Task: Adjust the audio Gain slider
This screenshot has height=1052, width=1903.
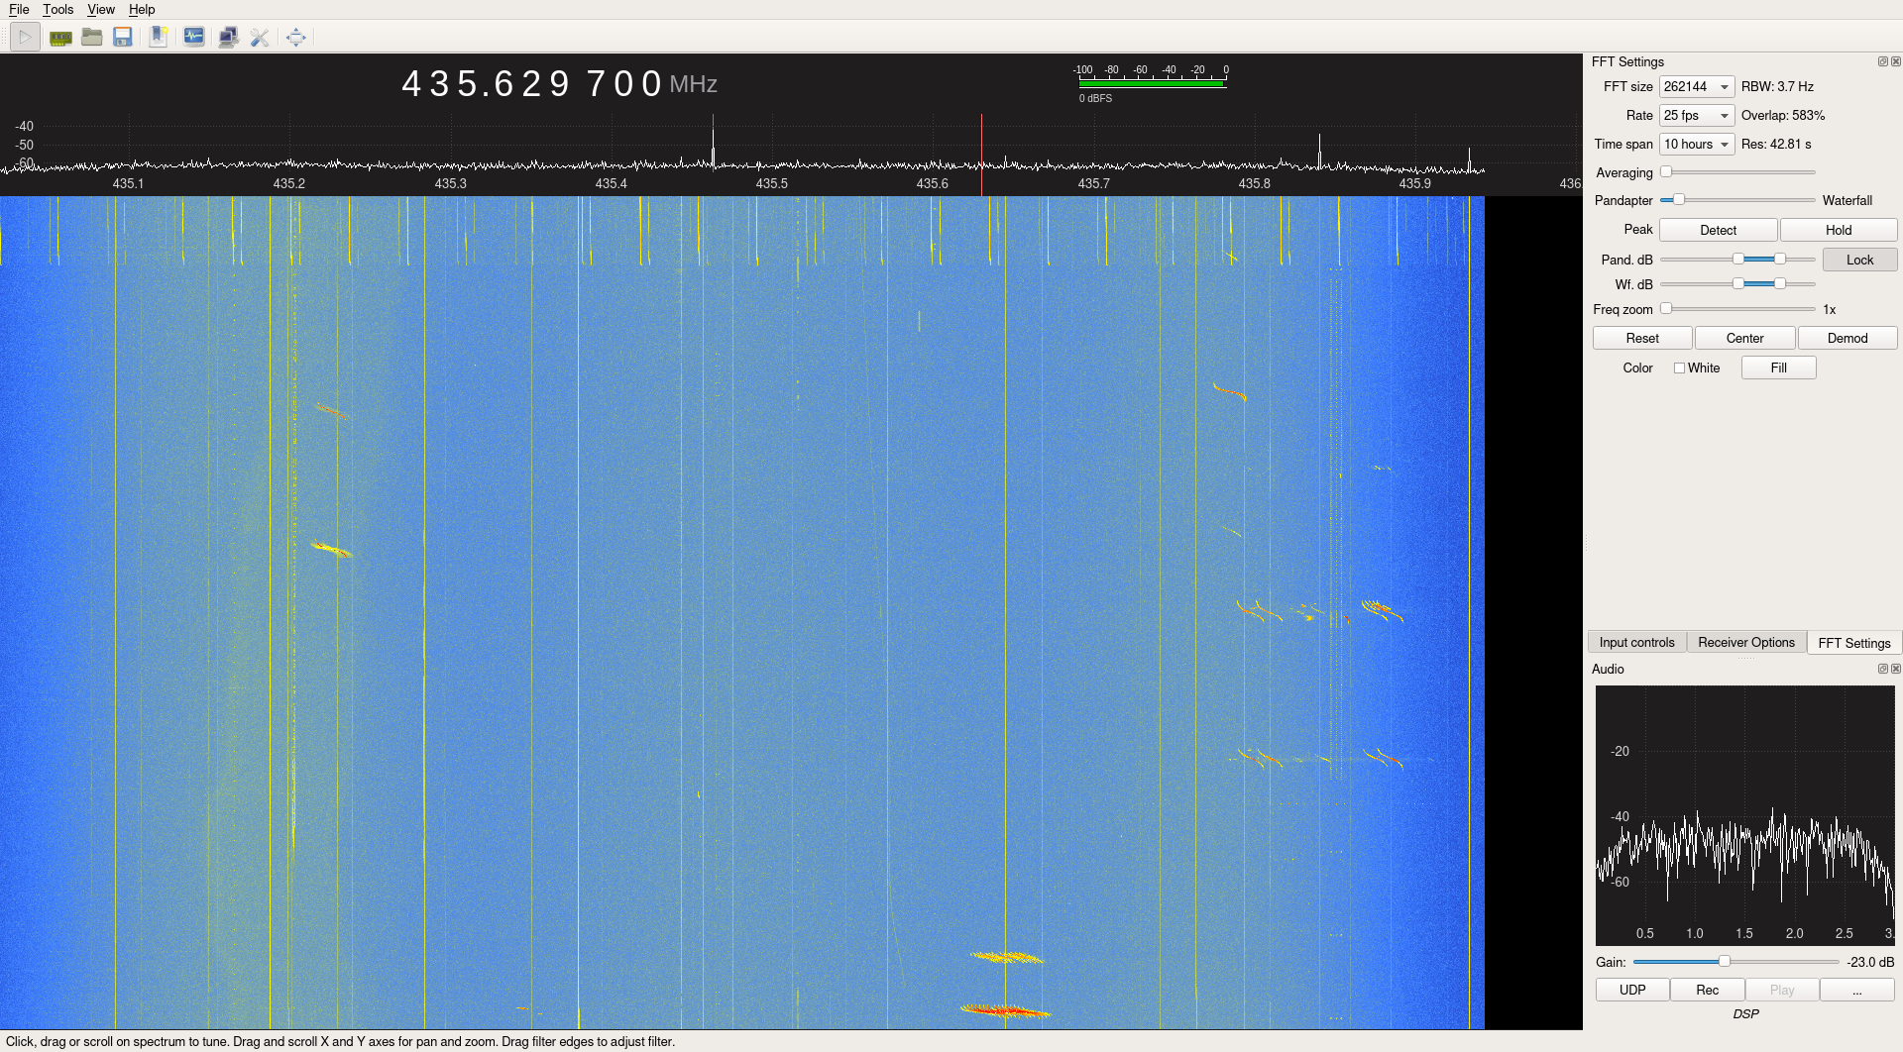Action: (1735, 962)
